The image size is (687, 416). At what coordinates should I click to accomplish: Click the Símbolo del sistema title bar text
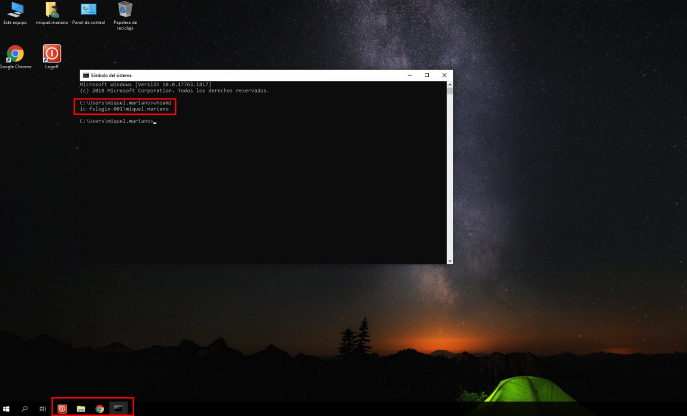point(111,75)
